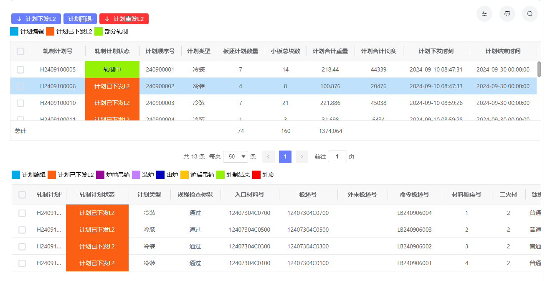Open the filter settings icon at top right

coord(484,14)
